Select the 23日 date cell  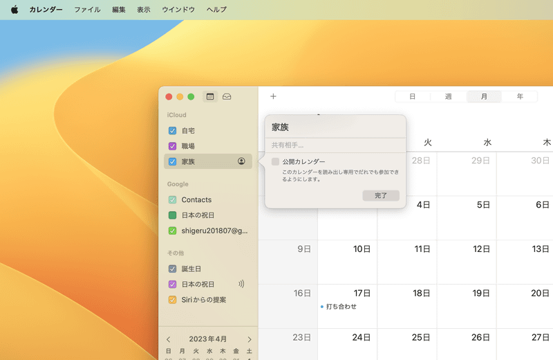point(288,345)
